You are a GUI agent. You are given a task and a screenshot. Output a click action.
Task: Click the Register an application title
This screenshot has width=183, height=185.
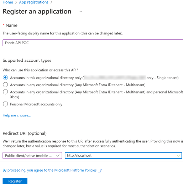click(37, 11)
